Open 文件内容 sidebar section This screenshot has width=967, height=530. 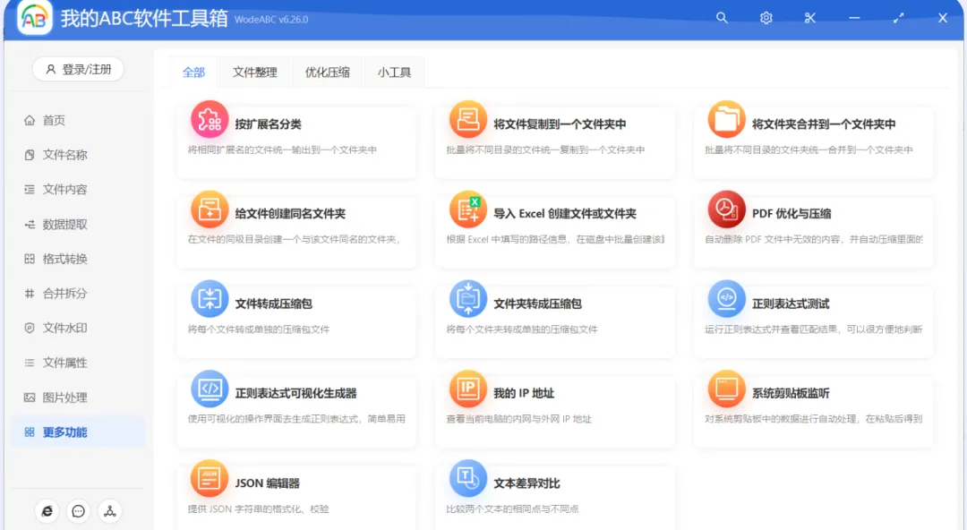point(78,190)
